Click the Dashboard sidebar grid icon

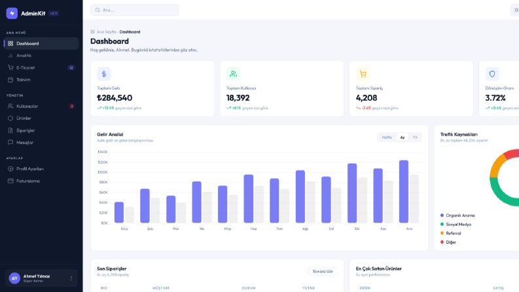[x=10, y=43]
